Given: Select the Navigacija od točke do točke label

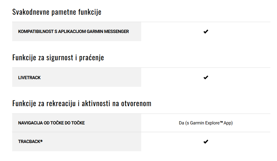Looking at the screenshot, I should coord(51,123).
